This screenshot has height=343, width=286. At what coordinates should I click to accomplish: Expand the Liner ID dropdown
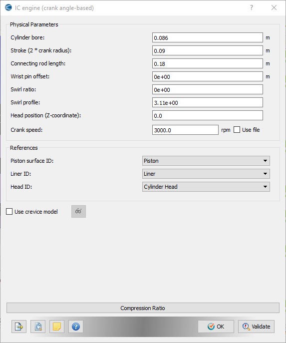[206, 174]
